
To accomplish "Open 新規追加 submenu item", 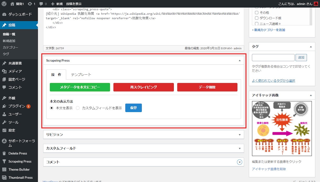I will click(9, 41).
